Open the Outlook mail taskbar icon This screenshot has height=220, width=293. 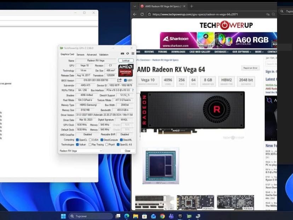(x=154, y=216)
